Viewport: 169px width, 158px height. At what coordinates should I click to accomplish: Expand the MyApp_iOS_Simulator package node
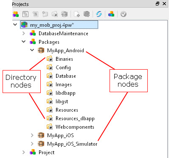32,144
